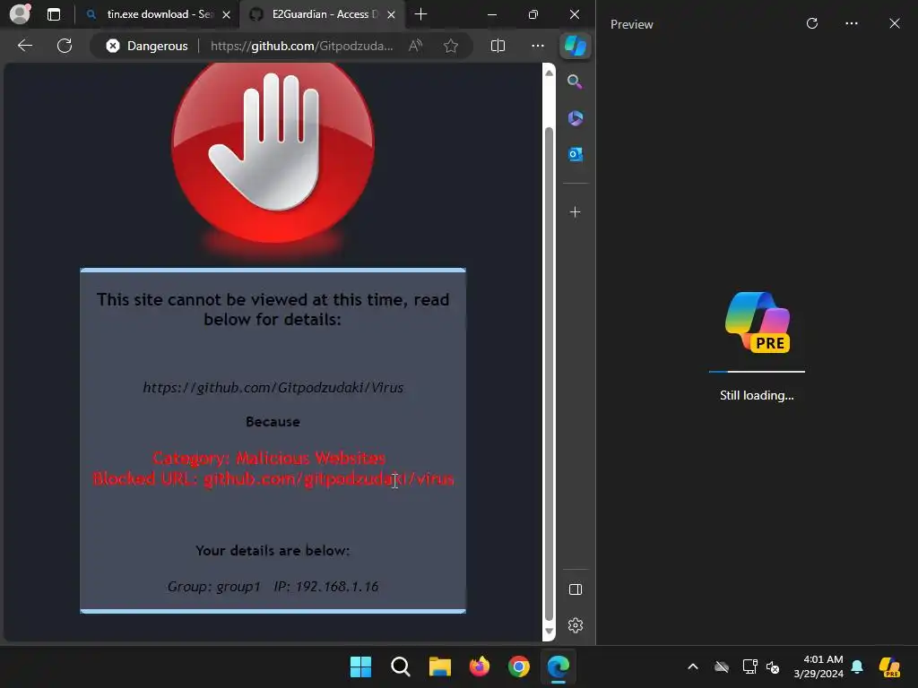Screen dimensions: 918x688
Task: Open the clock showing 4:01 AM
Action: [818, 666]
